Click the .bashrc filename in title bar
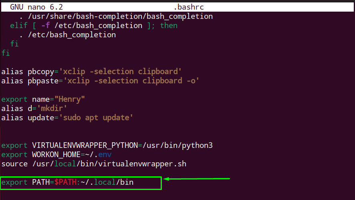The width and height of the screenshot is (355, 200). click(189, 7)
